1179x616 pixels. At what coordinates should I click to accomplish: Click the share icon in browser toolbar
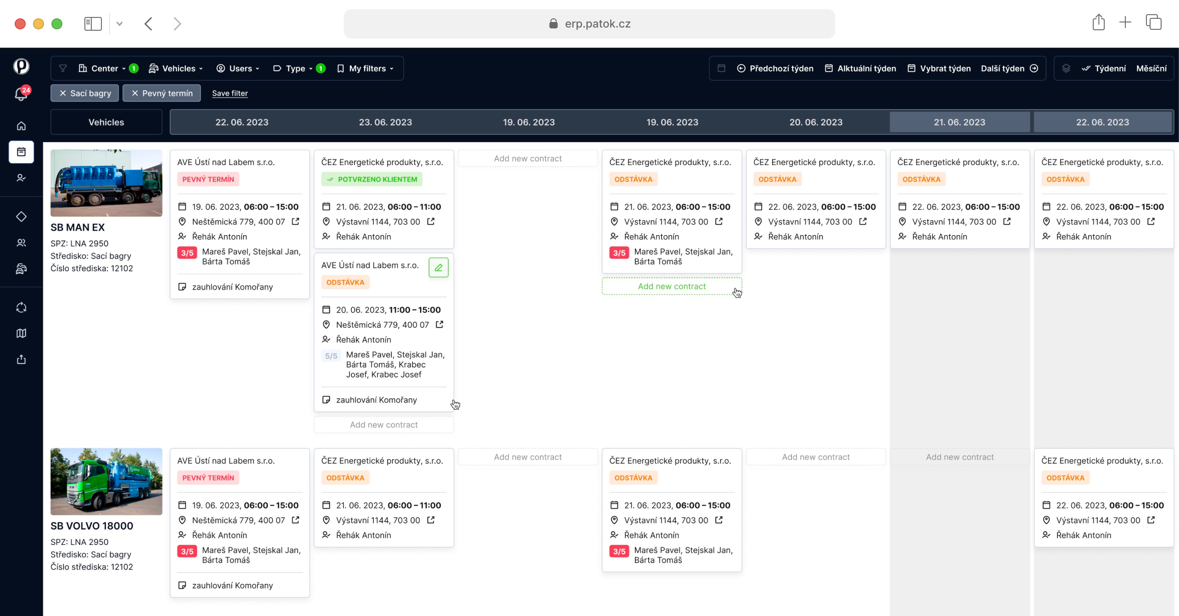(x=1098, y=23)
